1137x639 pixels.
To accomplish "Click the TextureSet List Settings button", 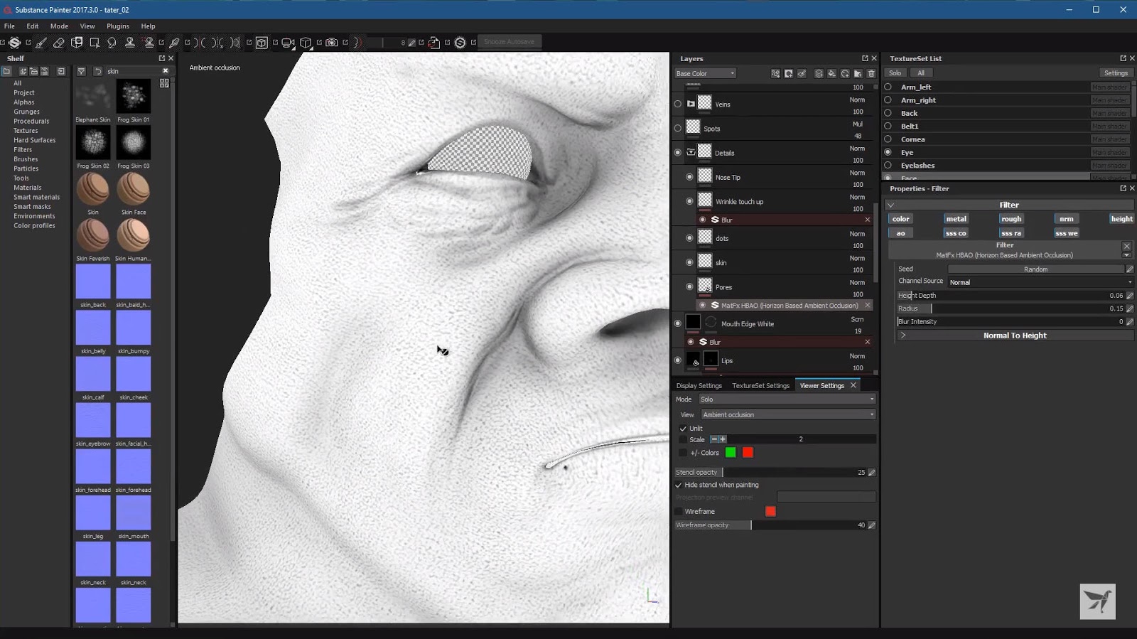I will coord(1116,73).
